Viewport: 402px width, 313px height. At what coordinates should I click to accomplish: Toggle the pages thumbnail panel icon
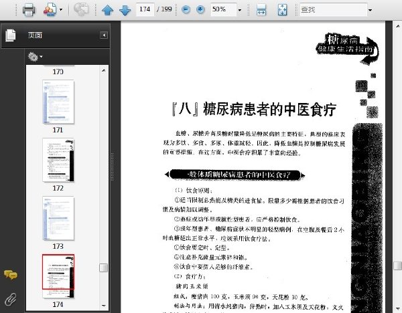point(11,35)
